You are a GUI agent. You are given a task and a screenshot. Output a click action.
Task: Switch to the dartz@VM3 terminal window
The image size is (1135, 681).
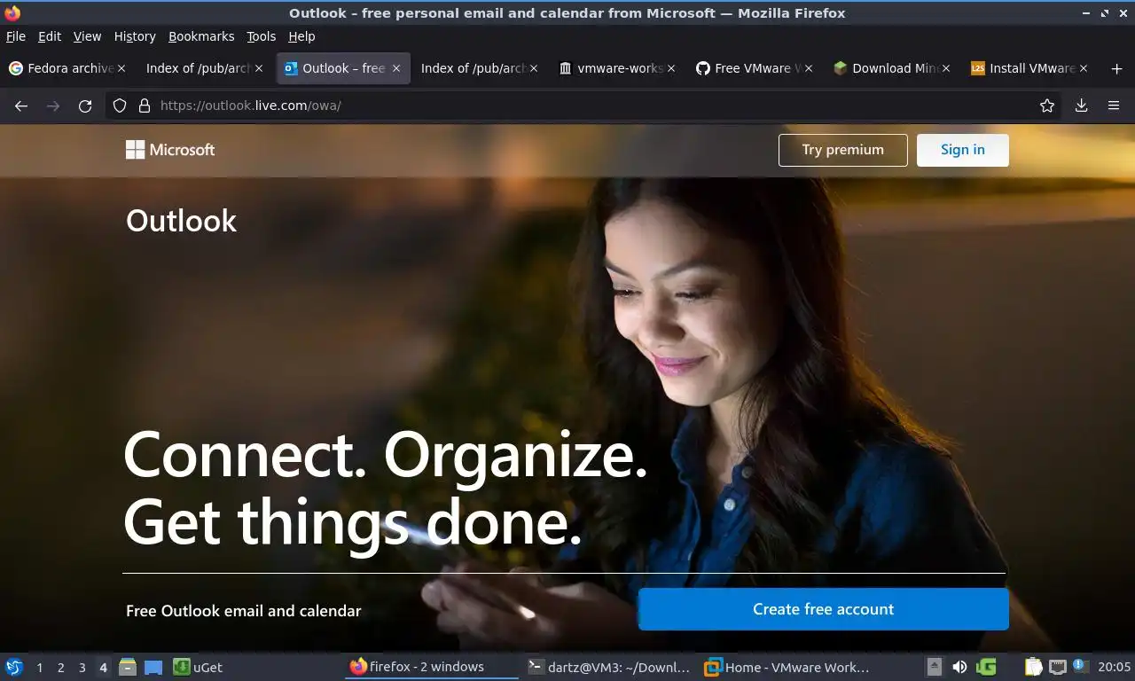(608, 667)
